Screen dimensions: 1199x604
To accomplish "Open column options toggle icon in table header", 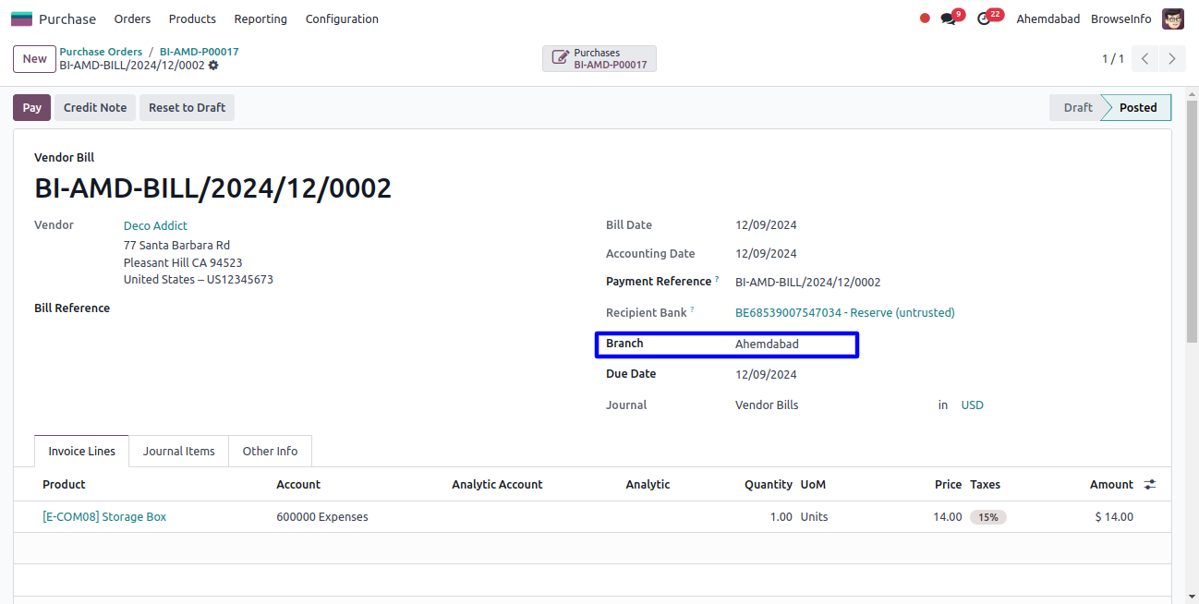I will [1150, 484].
